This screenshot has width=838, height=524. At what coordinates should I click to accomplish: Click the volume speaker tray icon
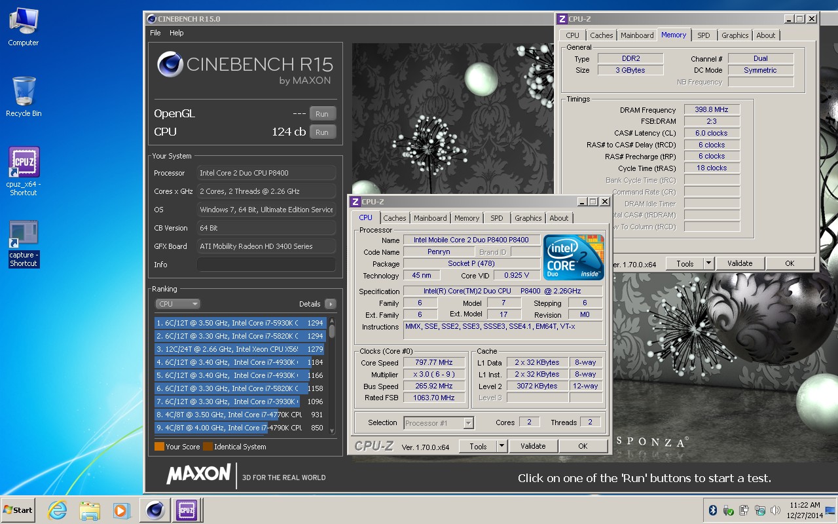[776, 510]
